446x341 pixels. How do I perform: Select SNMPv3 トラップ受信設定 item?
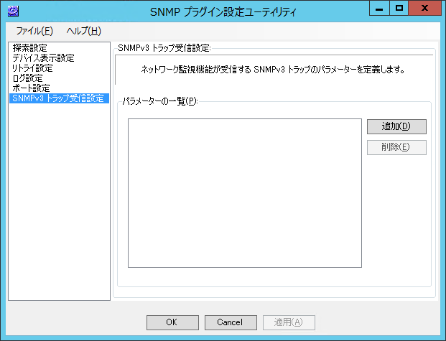(59, 98)
